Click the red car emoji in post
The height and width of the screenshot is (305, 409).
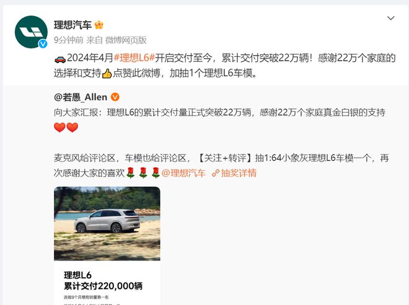(x=60, y=59)
